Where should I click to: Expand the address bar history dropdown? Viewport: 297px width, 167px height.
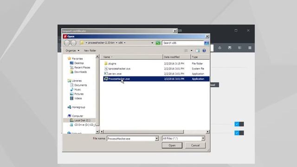152,43
